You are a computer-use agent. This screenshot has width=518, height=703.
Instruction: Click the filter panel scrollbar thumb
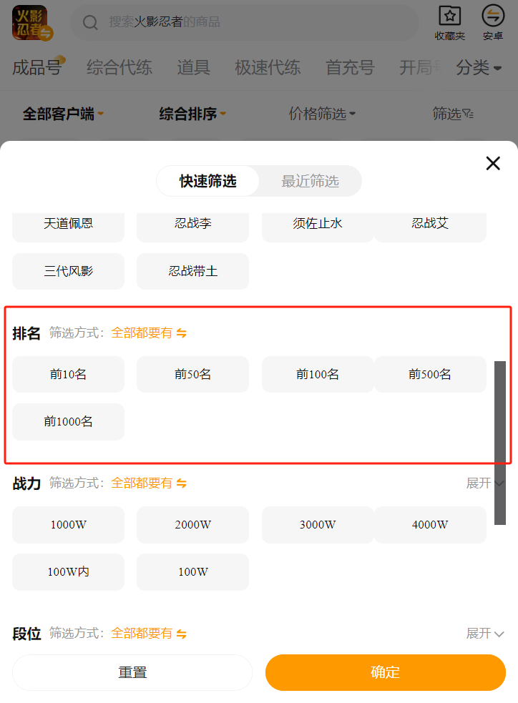pyautogui.click(x=500, y=442)
